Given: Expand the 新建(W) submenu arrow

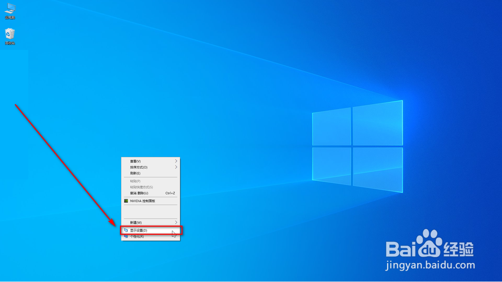Looking at the screenshot, I should coord(176,222).
